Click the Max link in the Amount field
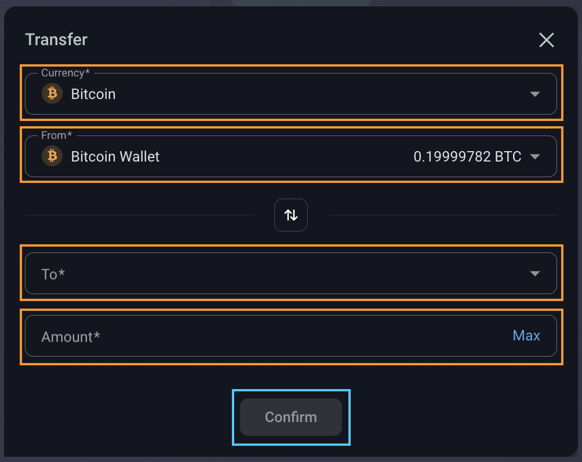This screenshot has height=462, width=582. 526,336
